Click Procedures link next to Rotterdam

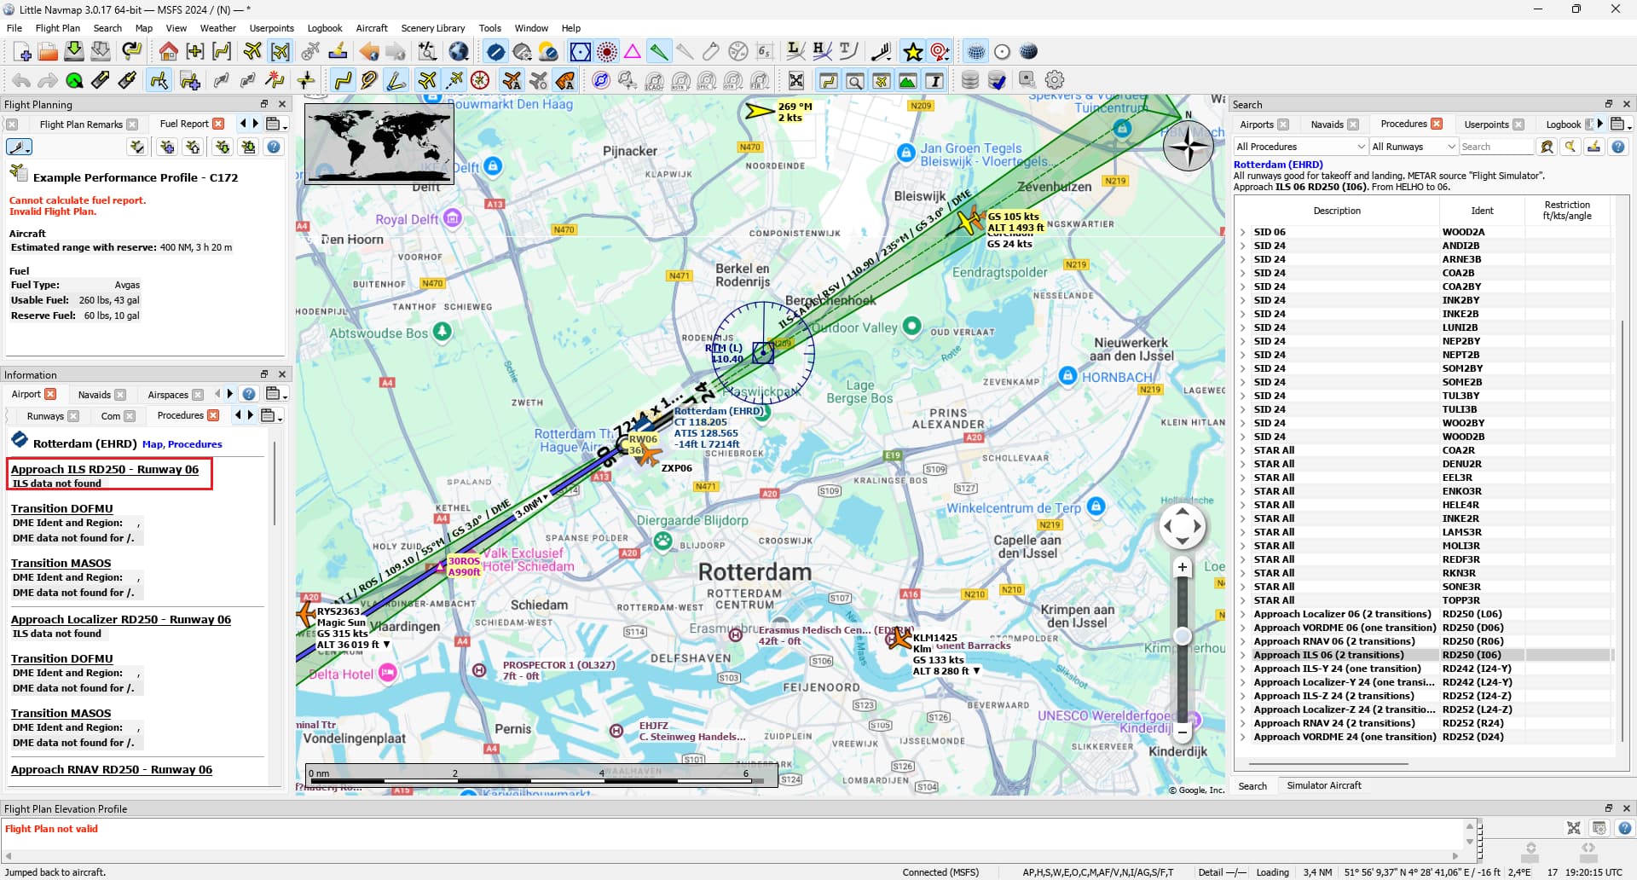[x=195, y=444]
